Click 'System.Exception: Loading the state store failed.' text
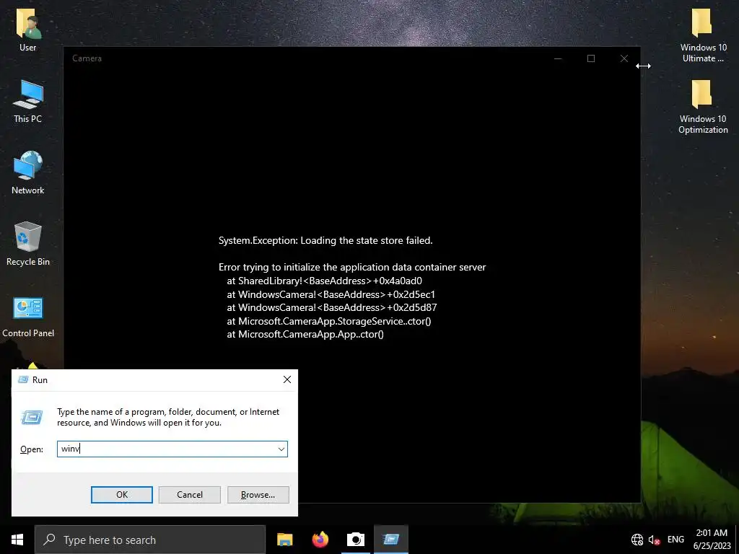 pos(325,241)
